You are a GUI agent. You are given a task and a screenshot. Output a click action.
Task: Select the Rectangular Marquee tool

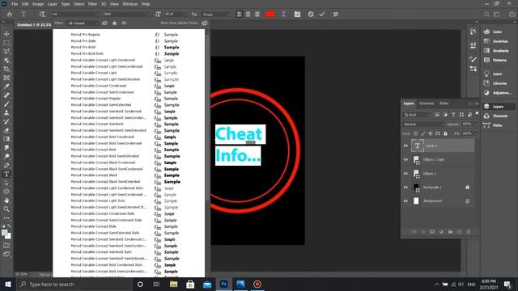[x=6, y=43]
